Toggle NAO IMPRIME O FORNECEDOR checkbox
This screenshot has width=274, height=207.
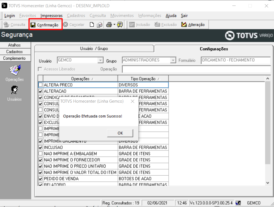(x=41, y=160)
